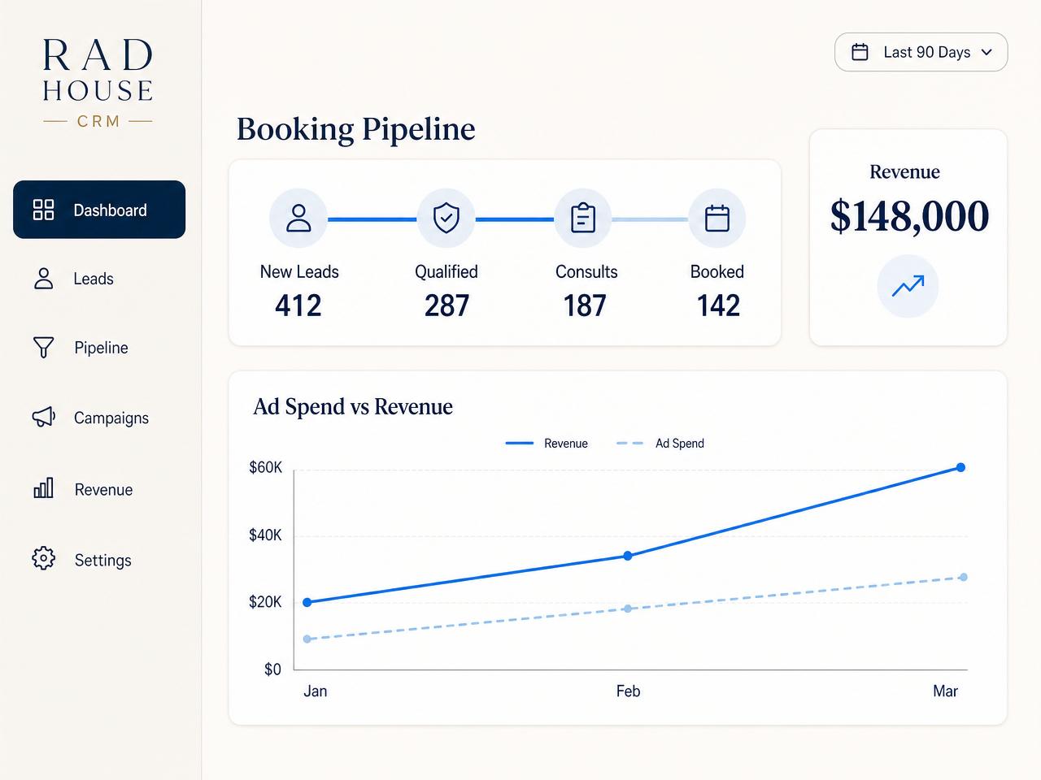Click the Ad Spend data point for Feb
This screenshot has width=1041, height=780.
point(627,608)
